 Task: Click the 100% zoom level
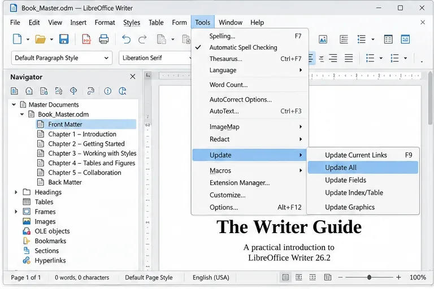pos(418,277)
